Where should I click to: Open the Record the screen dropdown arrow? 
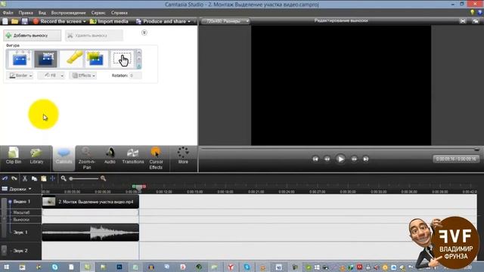pyautogui.click(x=85, y=21)
